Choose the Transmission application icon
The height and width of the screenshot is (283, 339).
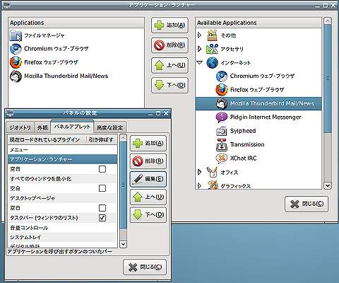point(222,144)
